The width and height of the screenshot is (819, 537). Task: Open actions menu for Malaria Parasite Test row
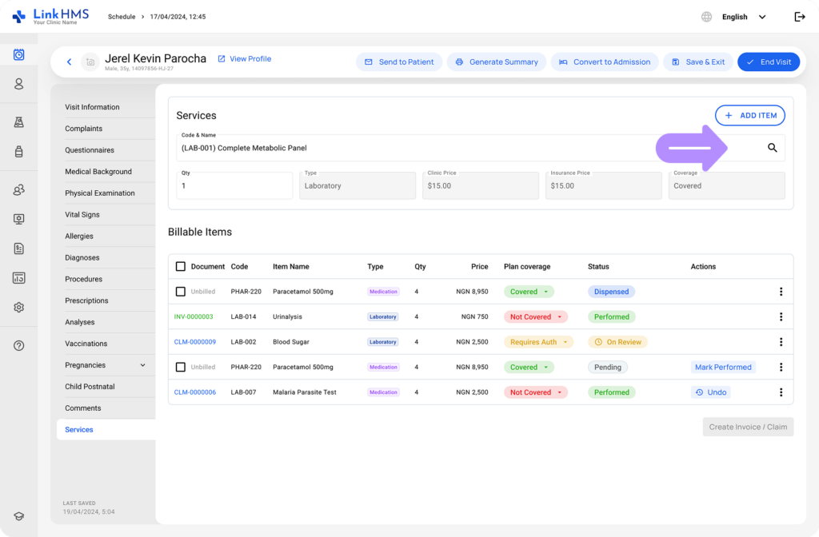pos(781,392)
